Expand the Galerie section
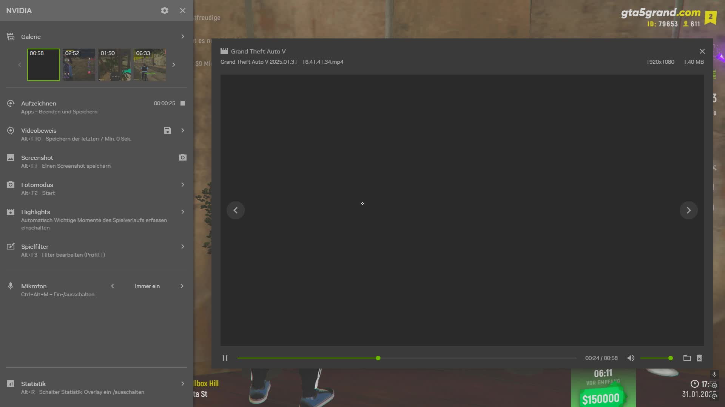This screenshot has height=407, width=725. (x=183, y=37)
